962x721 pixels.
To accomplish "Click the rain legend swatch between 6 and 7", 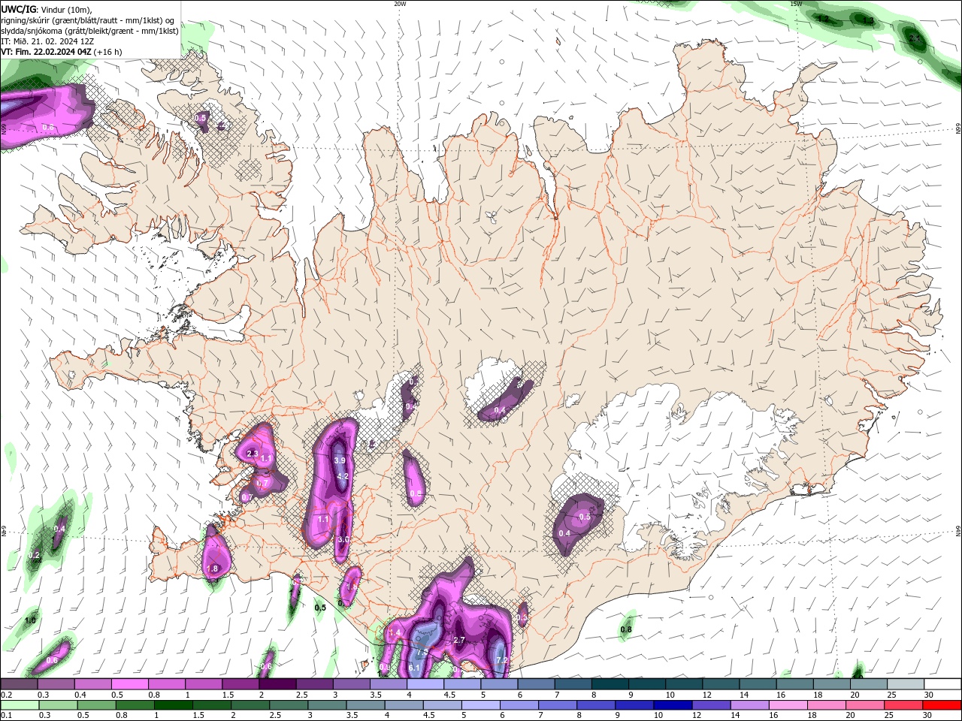I will tap(519, 705).
